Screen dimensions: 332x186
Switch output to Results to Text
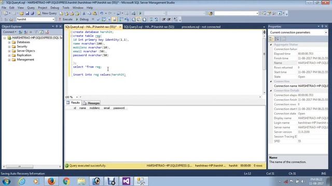(x=134, y=20)
